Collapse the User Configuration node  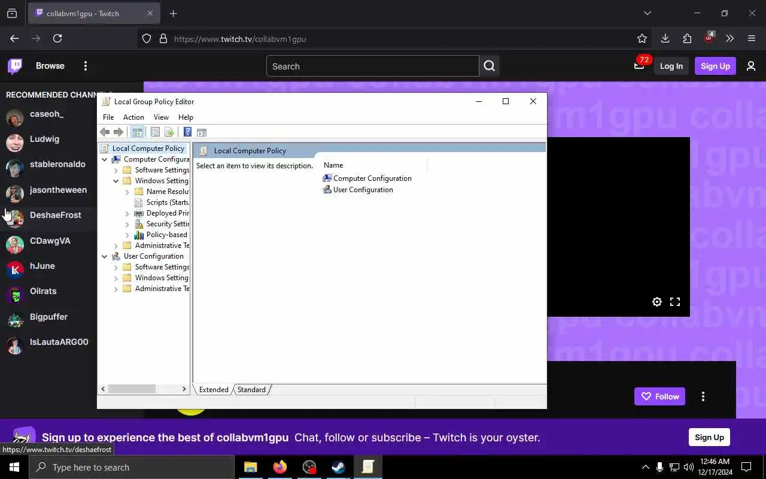(x=105, y=256)
